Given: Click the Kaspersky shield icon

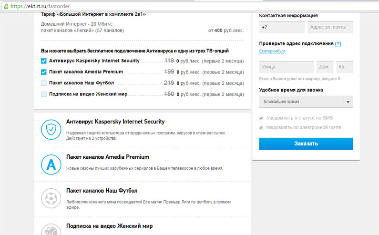Looking at the screenshot, I should 50,129.
